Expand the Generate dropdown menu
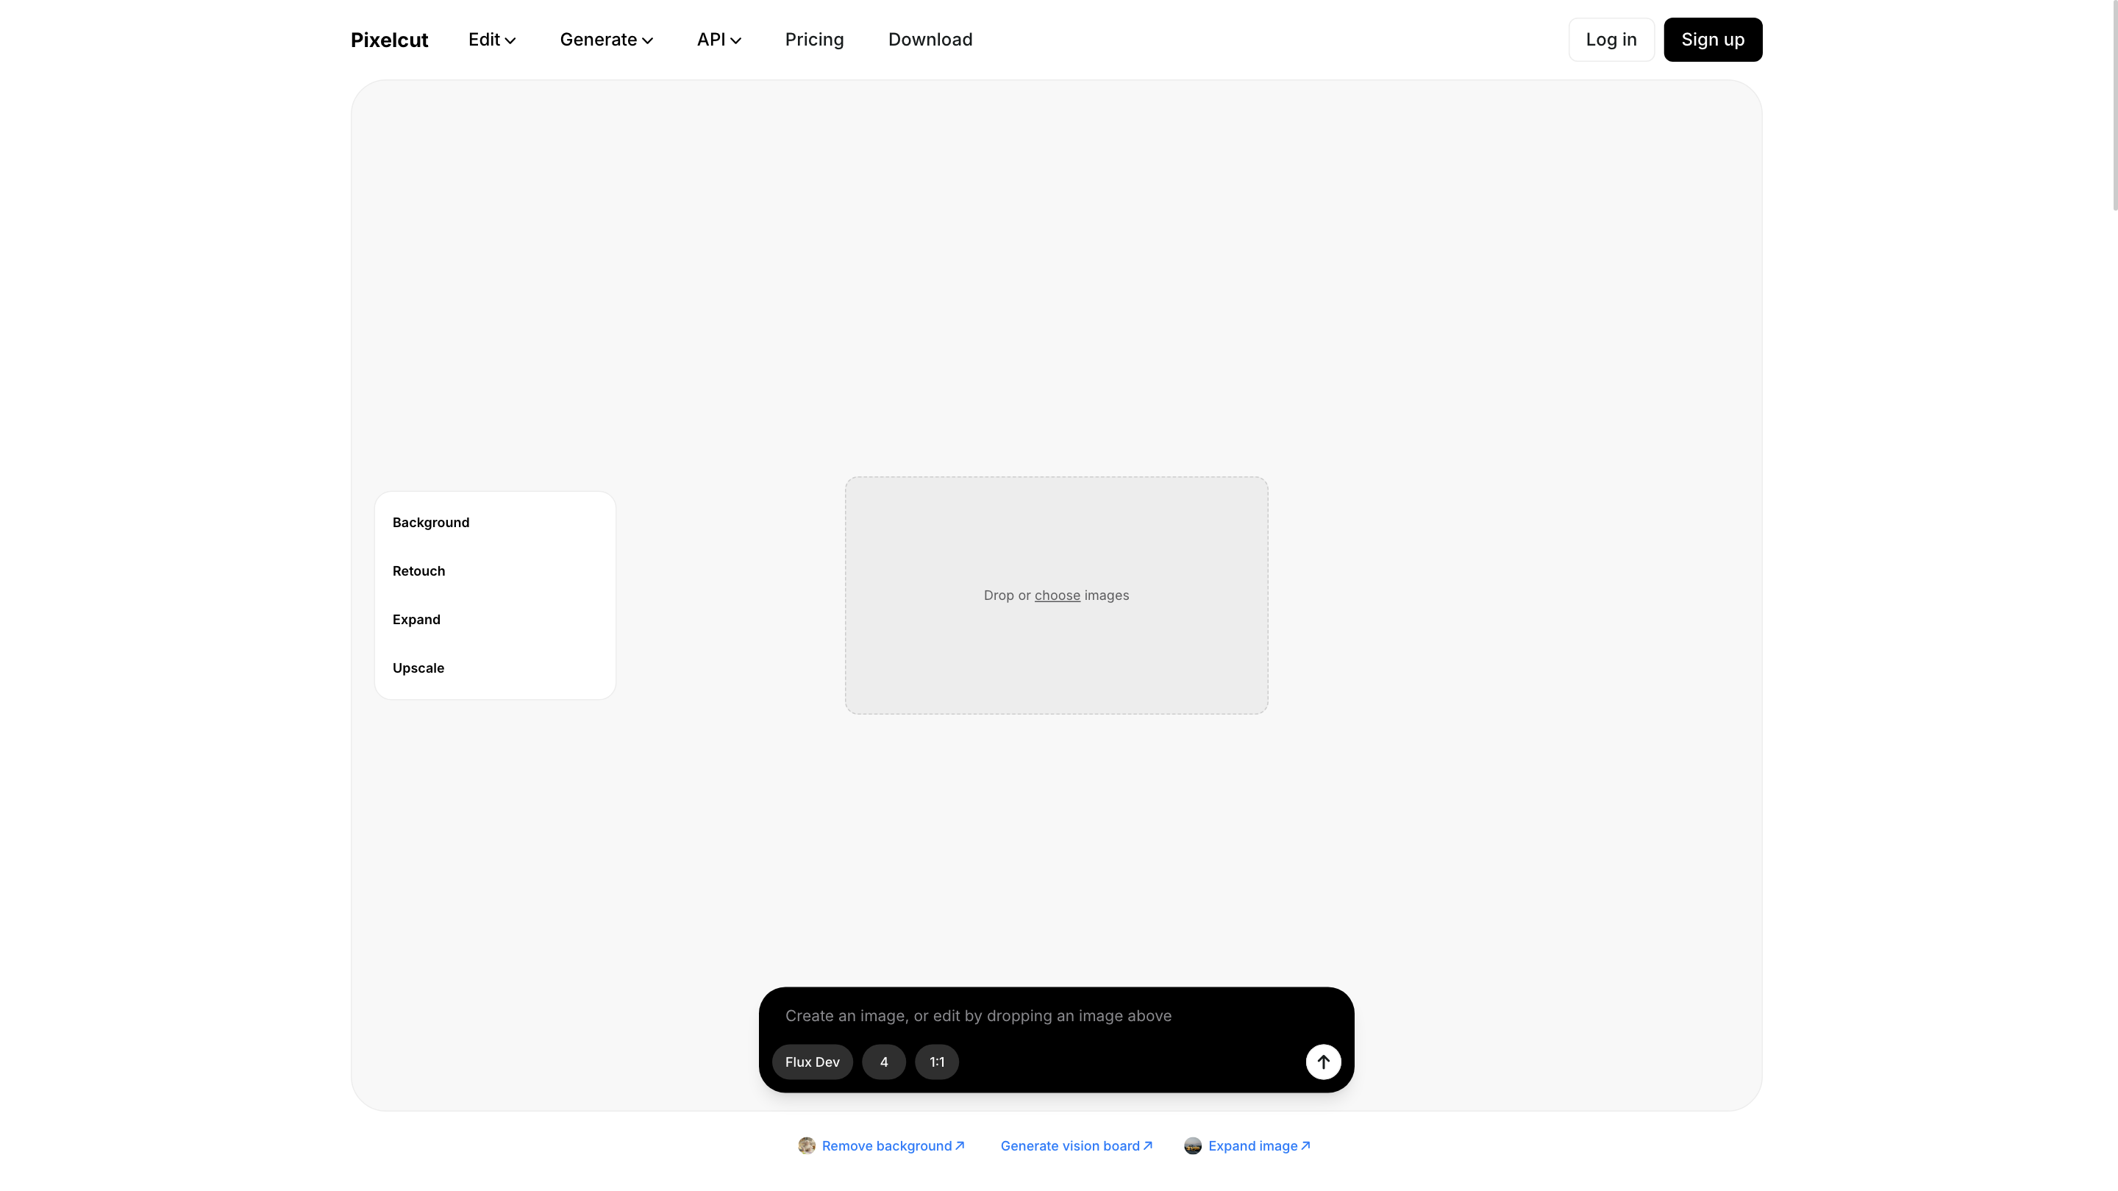The height and width of the screenshot is (1191, 2118). click(x=606, y=40)
